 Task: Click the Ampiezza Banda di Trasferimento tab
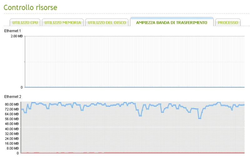[172, 23]
